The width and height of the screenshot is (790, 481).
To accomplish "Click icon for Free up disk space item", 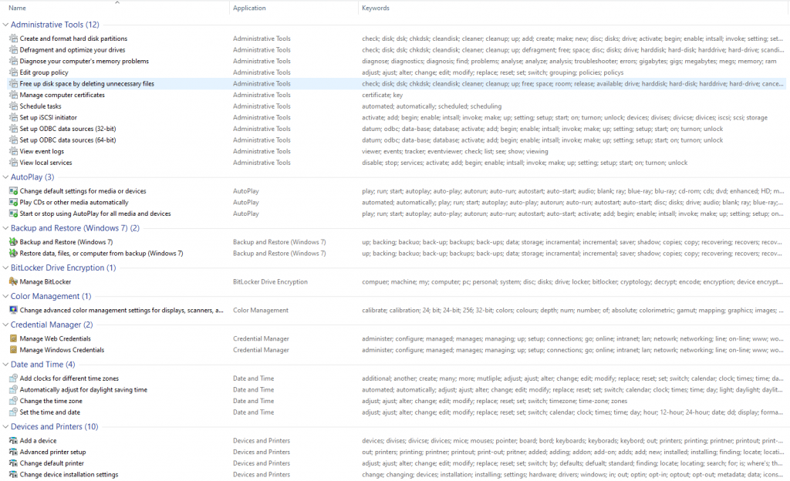I will pyautogui.click(x=14, y=83).
